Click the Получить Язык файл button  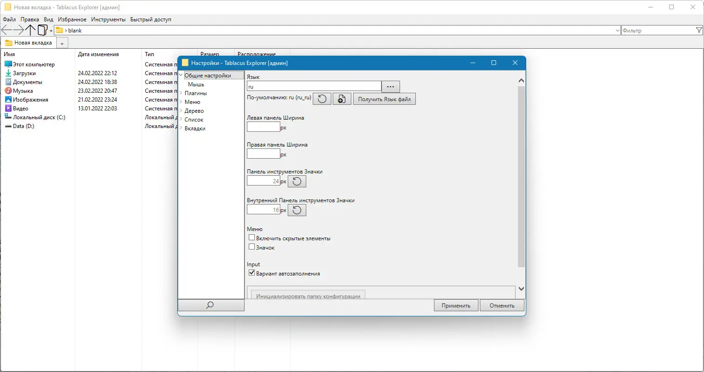point(384,99)
